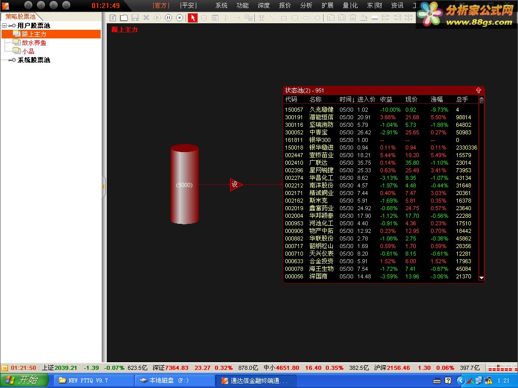This screenshot has width=518, height=388.
Task: Click the 状态池 scrollbar up arrow
Action: pos(482,99)
